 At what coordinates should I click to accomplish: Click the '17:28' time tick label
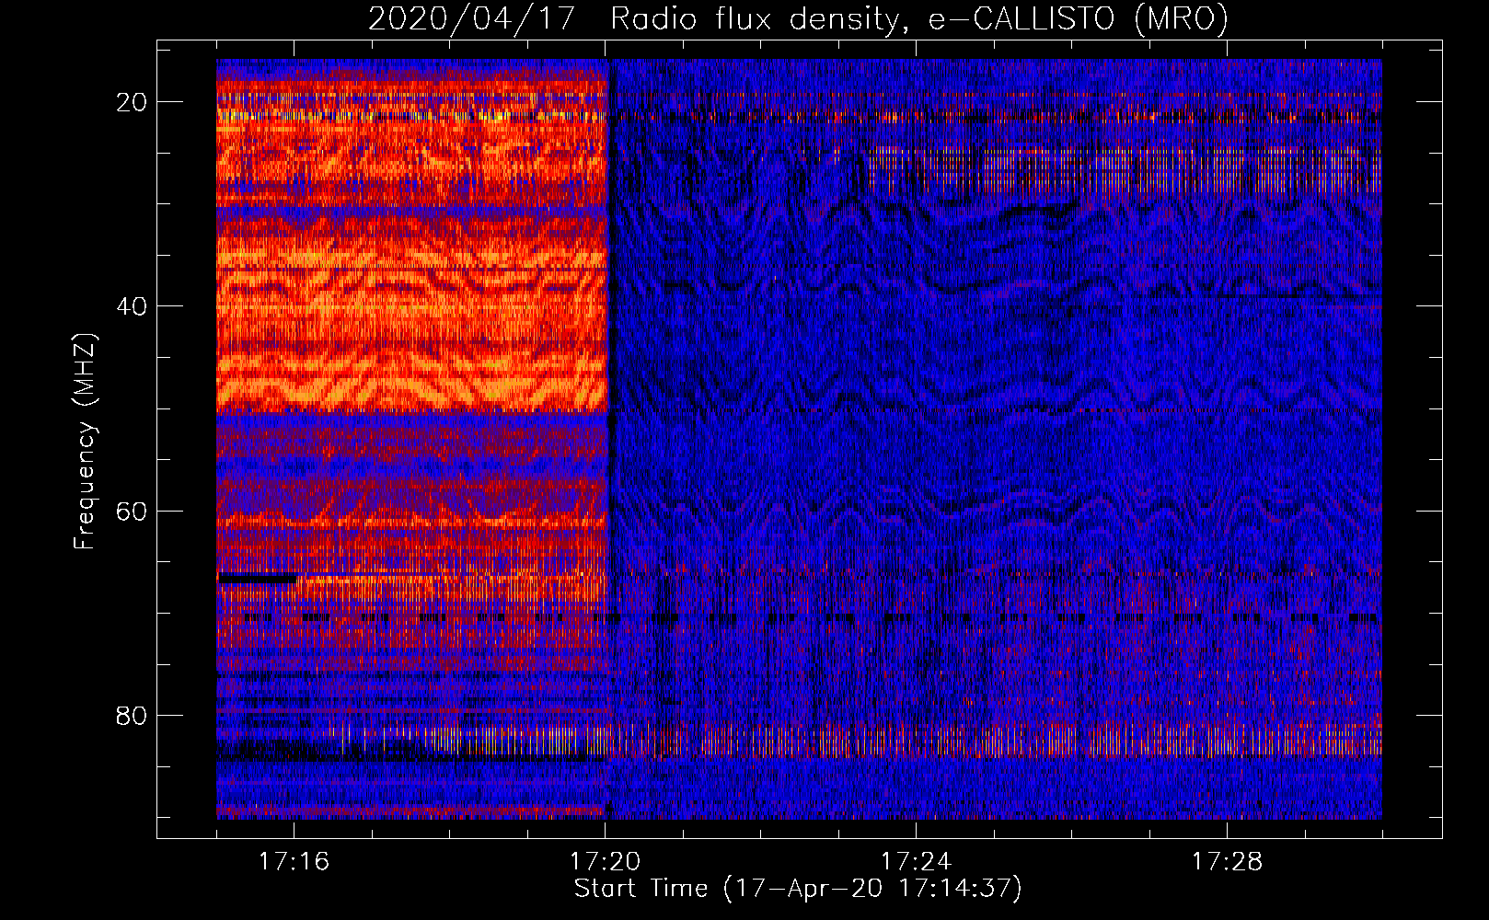pyautogui.click(x=1227, y=862)
